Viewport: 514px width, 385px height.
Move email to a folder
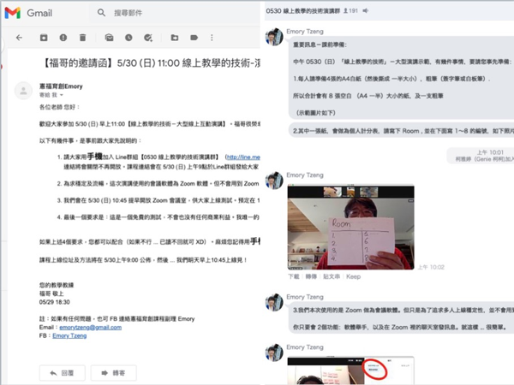(x=175, y=38)
